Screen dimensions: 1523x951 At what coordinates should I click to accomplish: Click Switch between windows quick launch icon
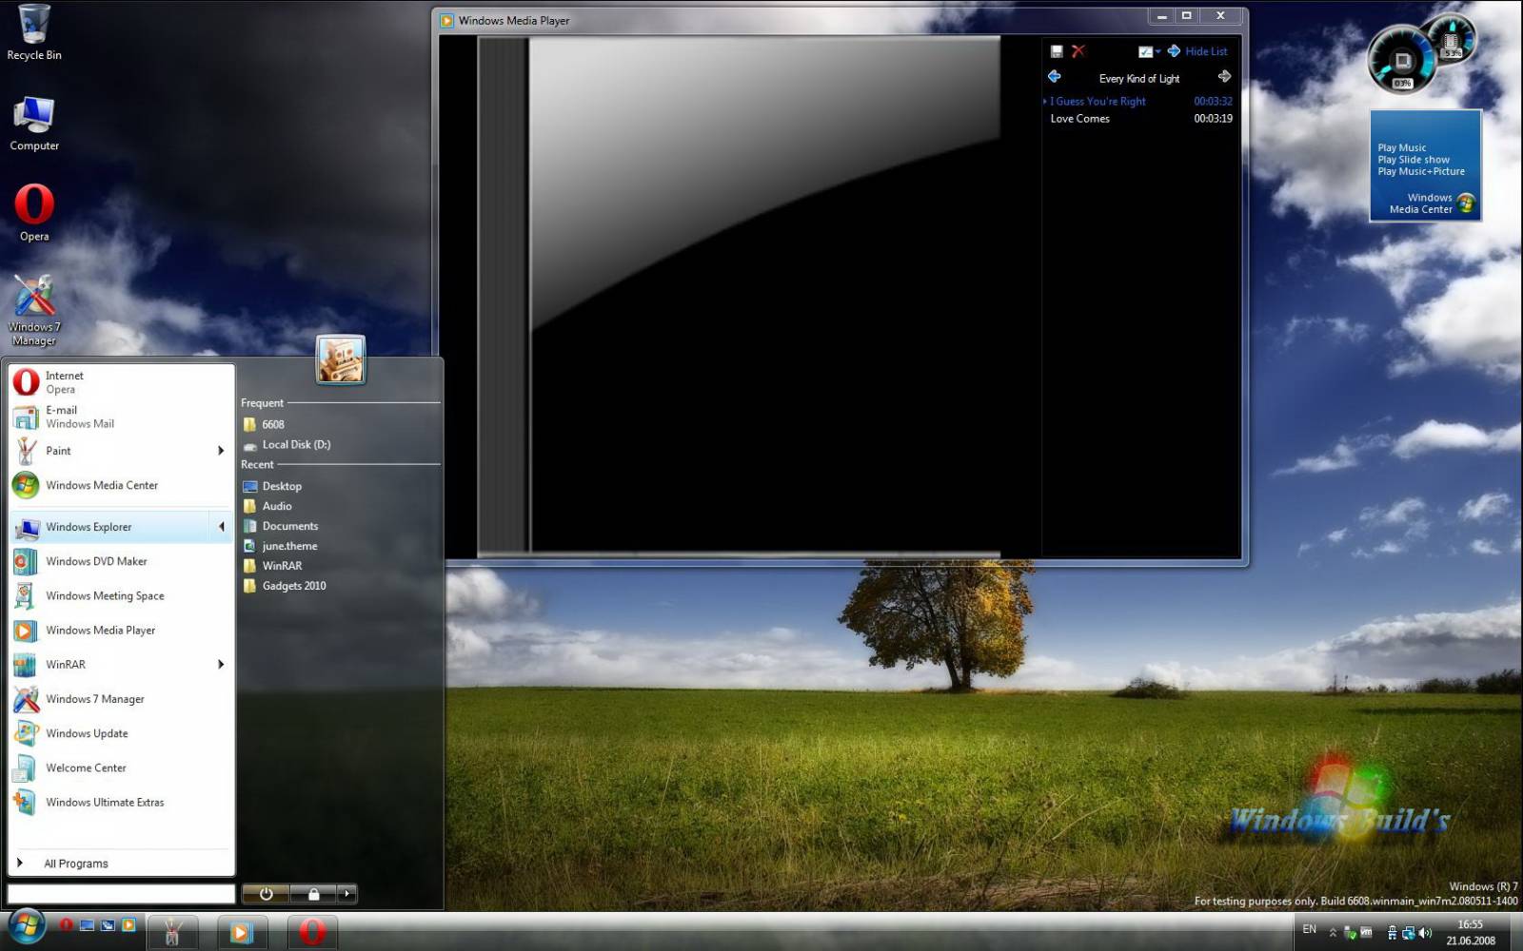pos(108,924)
